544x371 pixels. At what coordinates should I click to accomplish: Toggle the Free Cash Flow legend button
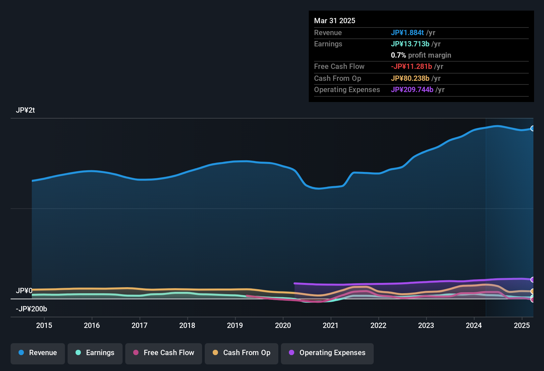pos(164,354)
